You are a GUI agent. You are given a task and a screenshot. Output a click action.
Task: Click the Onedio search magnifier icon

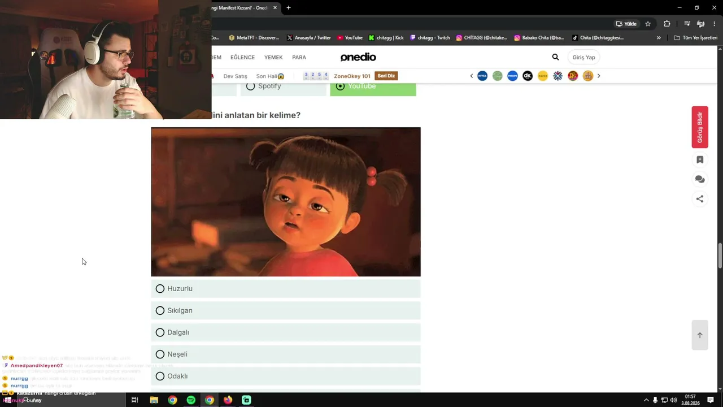555,57
